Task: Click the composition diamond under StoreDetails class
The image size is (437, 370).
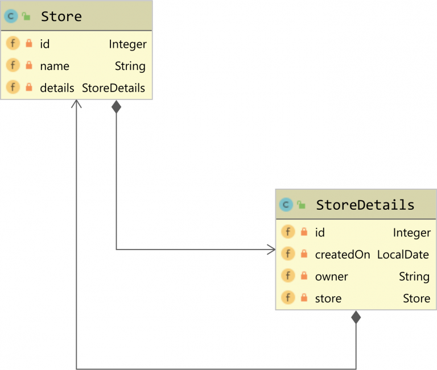Action: click(356, 317)
